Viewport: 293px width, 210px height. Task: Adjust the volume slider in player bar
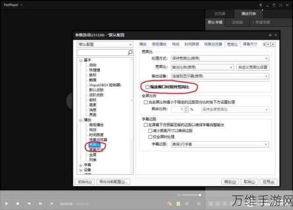pyautogui.click(x=191, y=195)
